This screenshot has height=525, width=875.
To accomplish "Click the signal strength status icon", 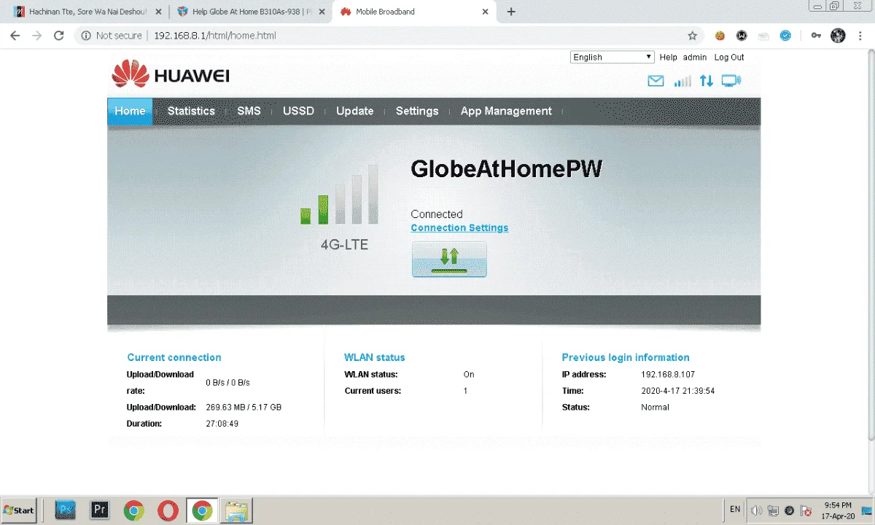I will tap(682, 82).
